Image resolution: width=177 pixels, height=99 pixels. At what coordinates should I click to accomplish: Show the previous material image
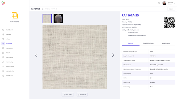coord(36,55)
